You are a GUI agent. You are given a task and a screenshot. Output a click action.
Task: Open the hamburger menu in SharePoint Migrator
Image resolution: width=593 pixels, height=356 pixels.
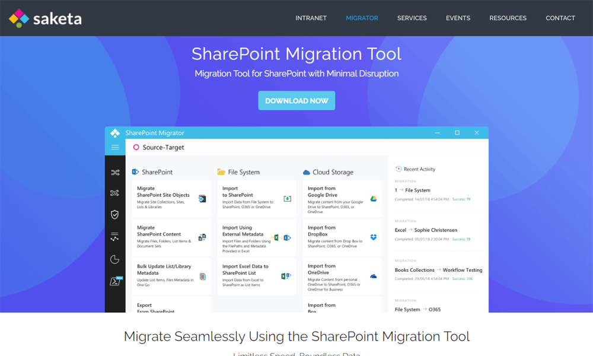[115, 147]
